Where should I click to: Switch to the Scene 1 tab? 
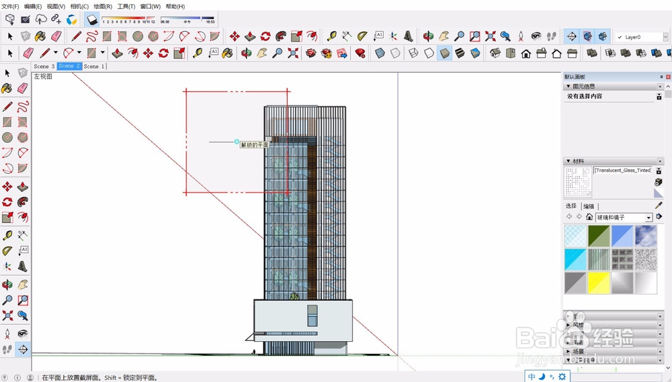(x=94, y=66)
